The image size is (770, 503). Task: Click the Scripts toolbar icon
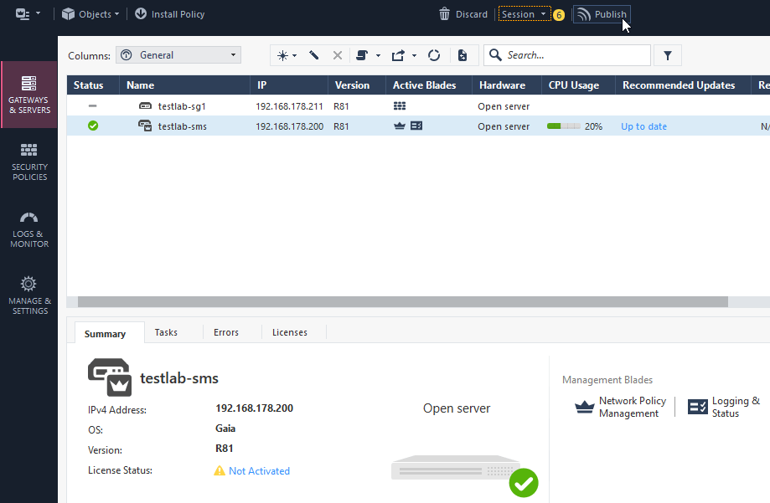coord(362,55)
